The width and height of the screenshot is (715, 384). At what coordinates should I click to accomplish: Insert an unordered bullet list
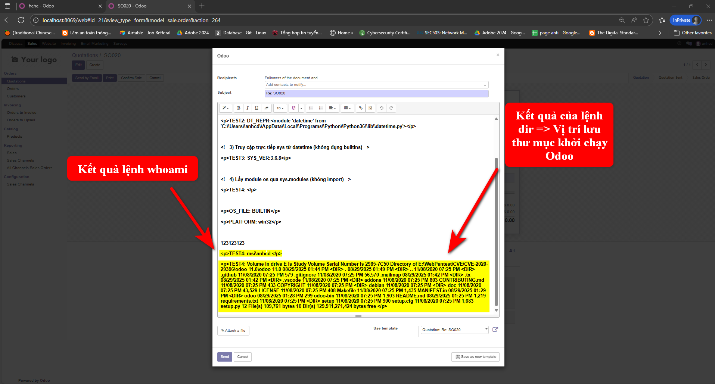coord(311,108)
